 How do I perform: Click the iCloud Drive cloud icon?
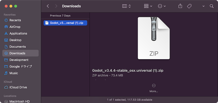(x=6, y=87)
